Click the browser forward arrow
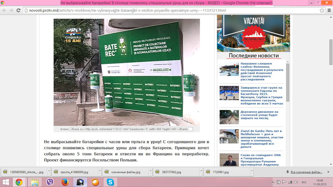 pos(11,10)
